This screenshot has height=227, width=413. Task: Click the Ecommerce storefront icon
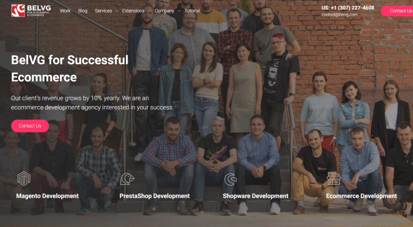(333, 179)
